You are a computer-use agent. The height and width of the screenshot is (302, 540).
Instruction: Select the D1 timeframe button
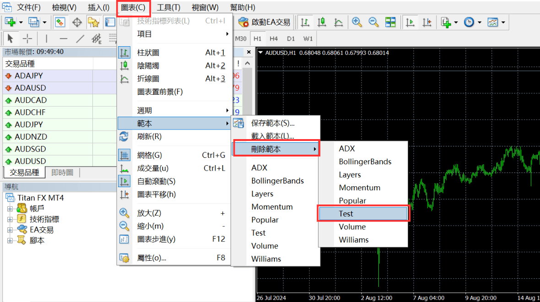click(291, 38)
